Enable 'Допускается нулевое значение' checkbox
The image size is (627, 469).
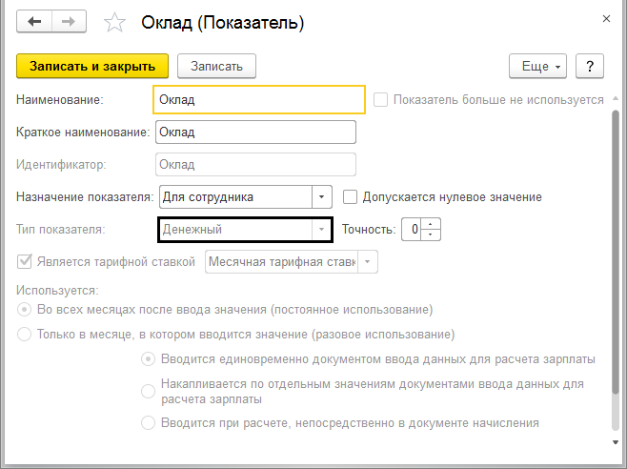(x=350, y=197)
